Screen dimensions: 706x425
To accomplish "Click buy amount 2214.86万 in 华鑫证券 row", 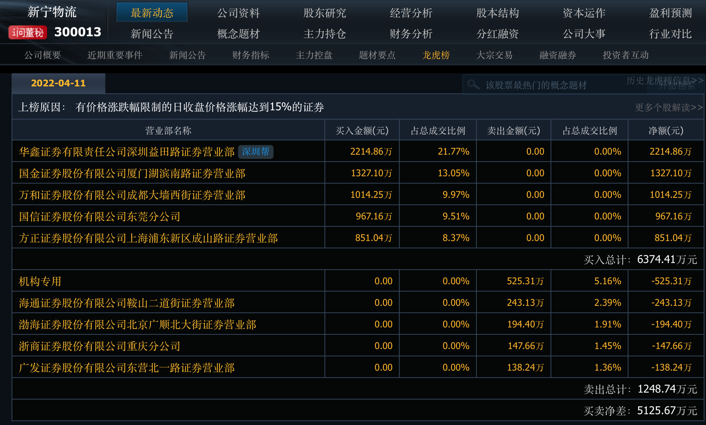I will [371, 152].
